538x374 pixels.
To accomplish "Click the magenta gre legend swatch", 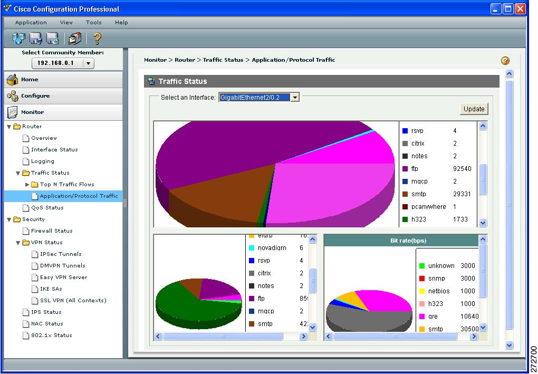I will coord(422,317).
